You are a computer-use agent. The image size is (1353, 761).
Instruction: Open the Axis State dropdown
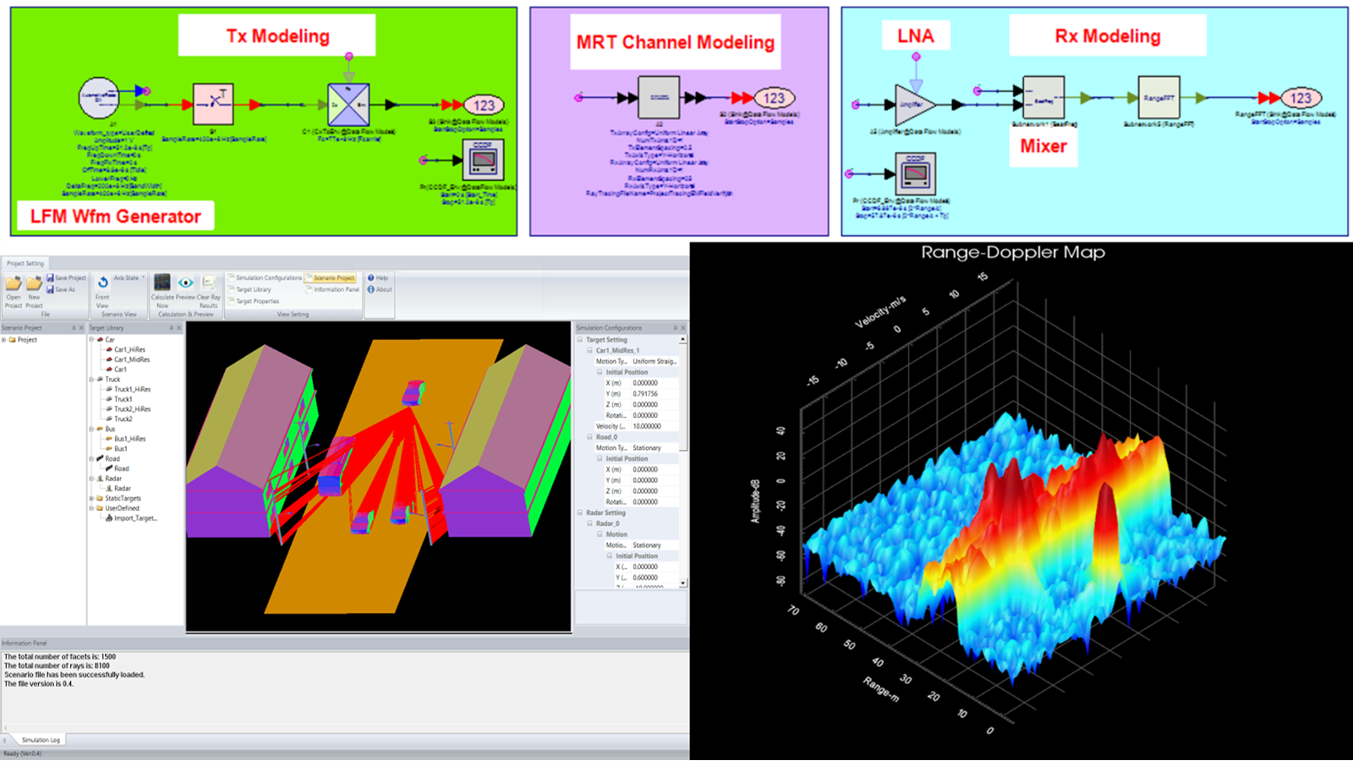[x=125, y=276]
